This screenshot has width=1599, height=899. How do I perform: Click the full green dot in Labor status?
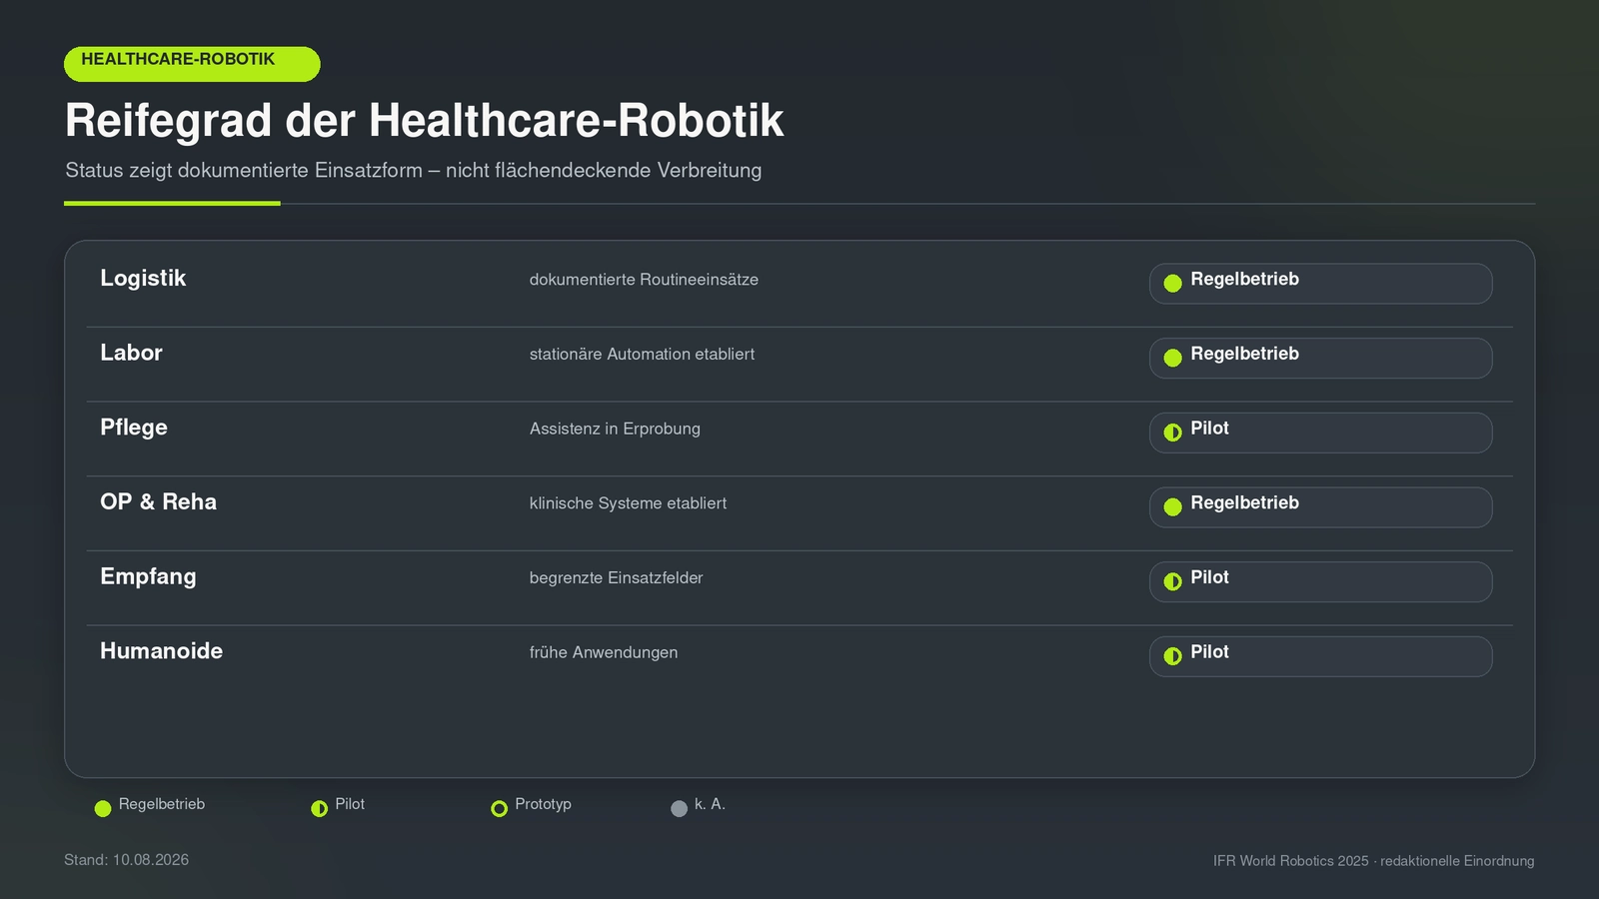coord(1173,358)
